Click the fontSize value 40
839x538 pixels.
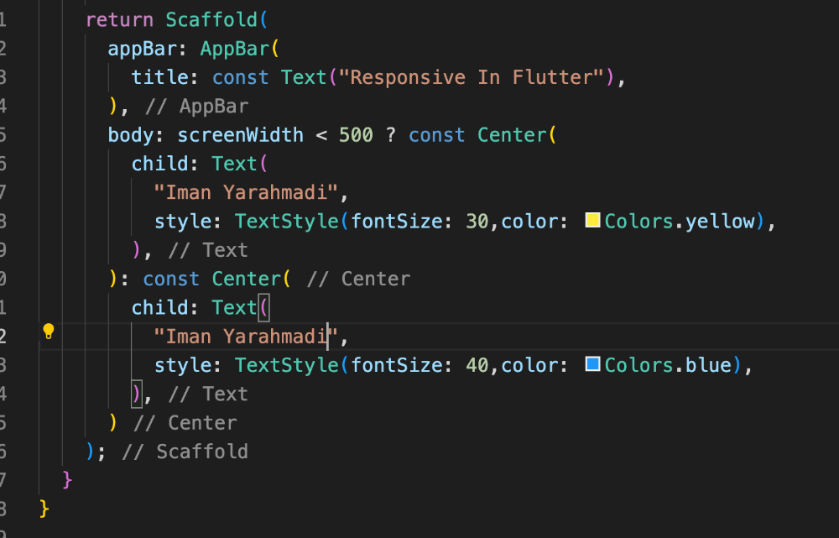(x=477, y=365)
